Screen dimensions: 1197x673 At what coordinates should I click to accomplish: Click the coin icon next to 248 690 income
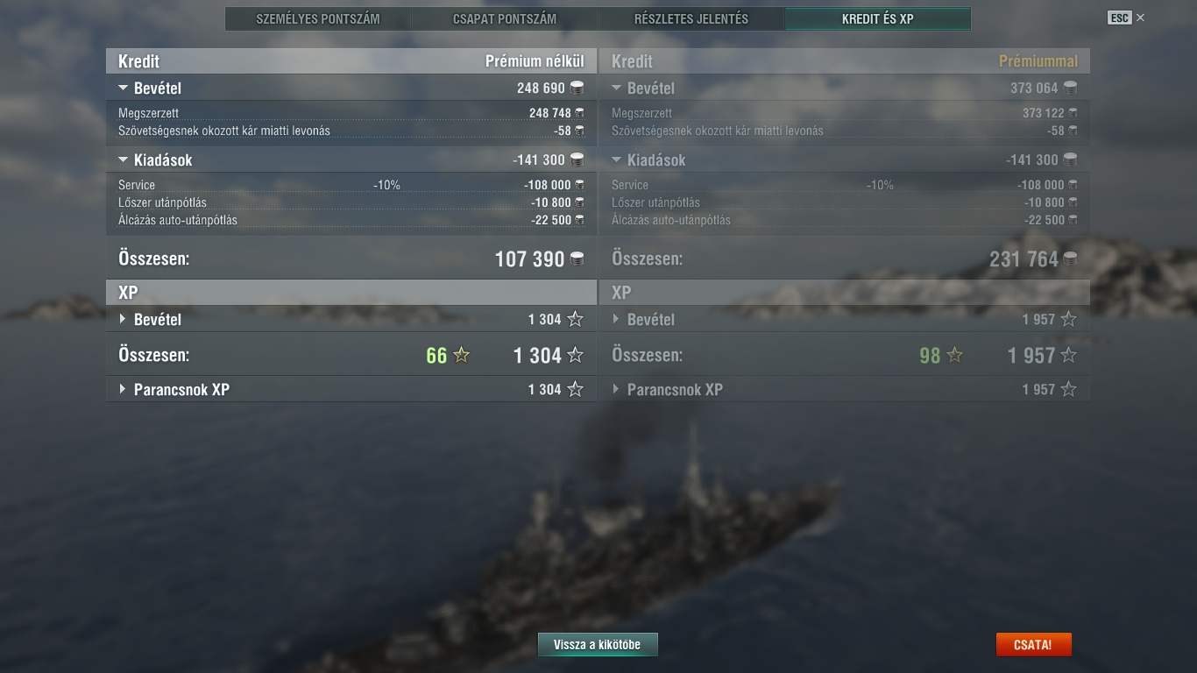(x=577, y=88)
